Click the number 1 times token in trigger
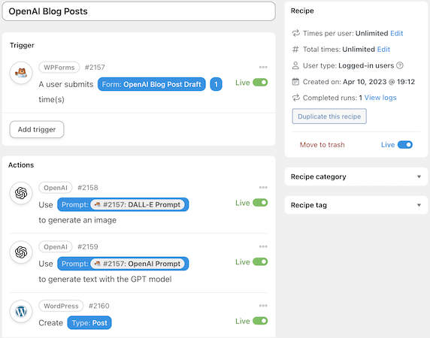Image resolution: width=430 pixels, height=338 pixels. [216, 84]
